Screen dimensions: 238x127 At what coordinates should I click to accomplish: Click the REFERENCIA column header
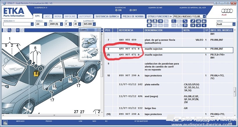[131, 30]
